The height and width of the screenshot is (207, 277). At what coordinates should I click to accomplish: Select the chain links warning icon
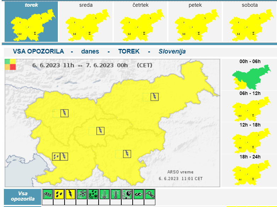point(150,195)
